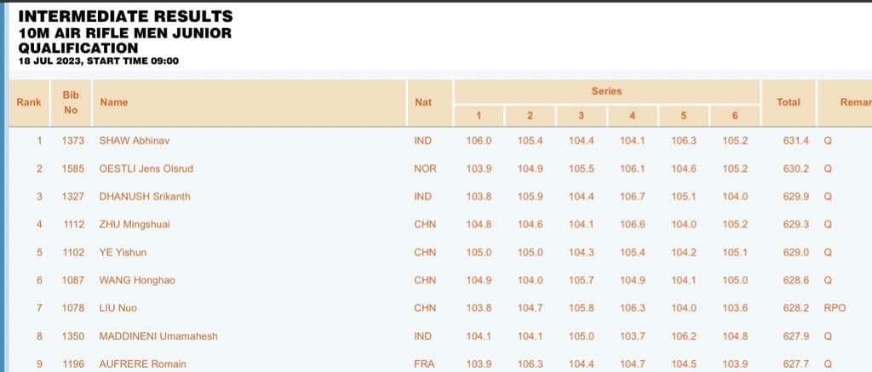
Task: Click the RPO remark for LIU Nuo
Action: pos(835,308)
